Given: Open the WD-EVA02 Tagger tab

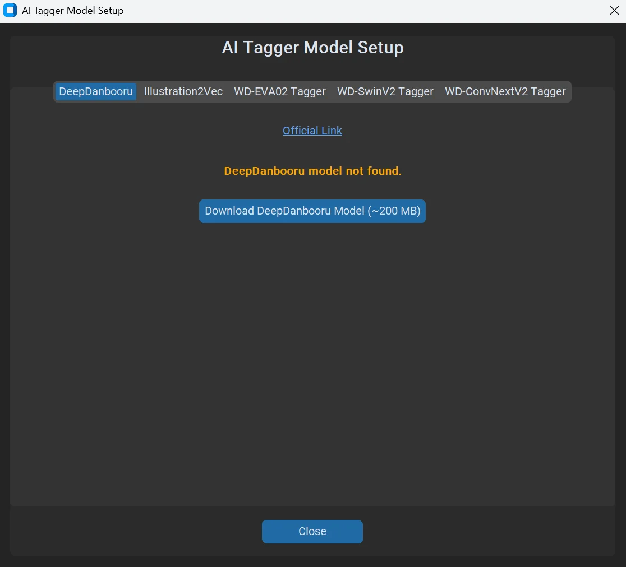Looking at the screenshot, I should tap(280, 91).
